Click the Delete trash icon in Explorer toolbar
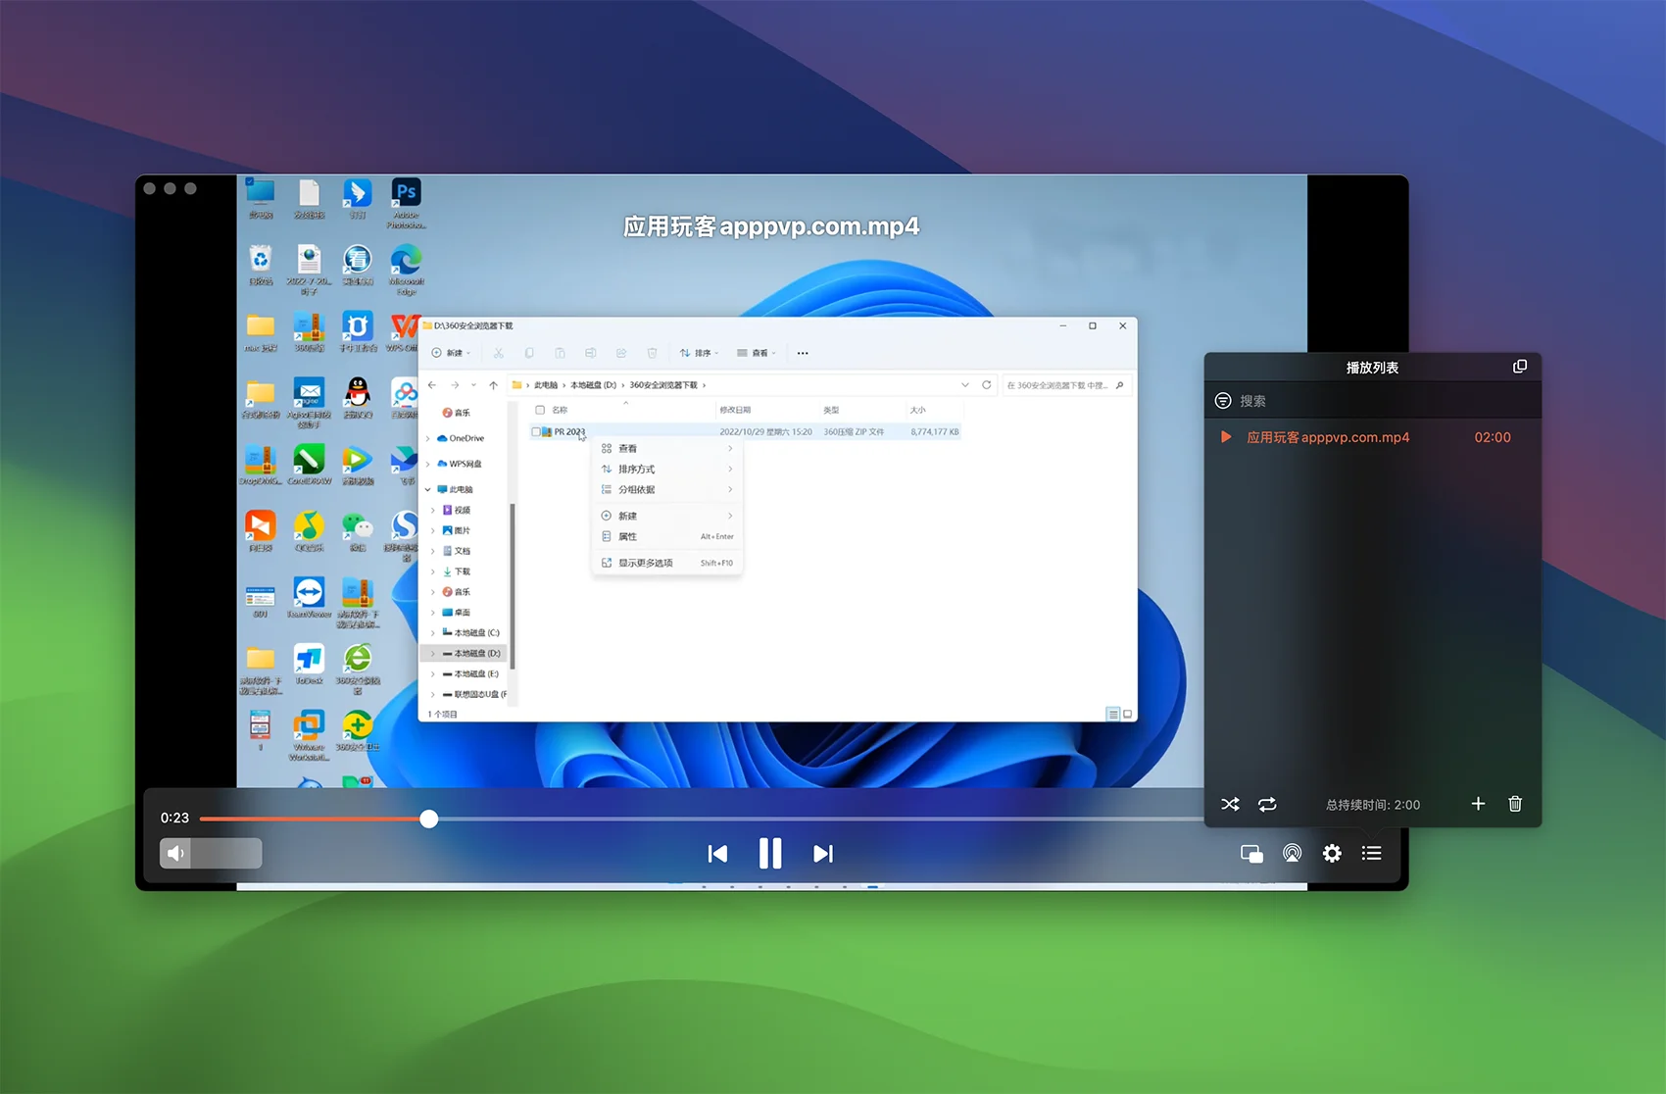The width and height of the screenshot is (1666, 1094). coord(652,353)
